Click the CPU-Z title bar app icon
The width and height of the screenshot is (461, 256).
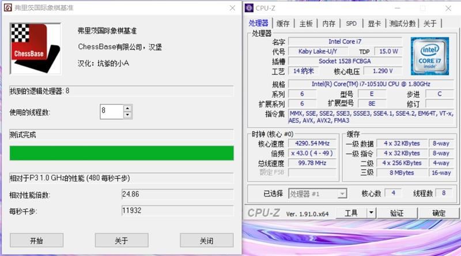point(249,8)
